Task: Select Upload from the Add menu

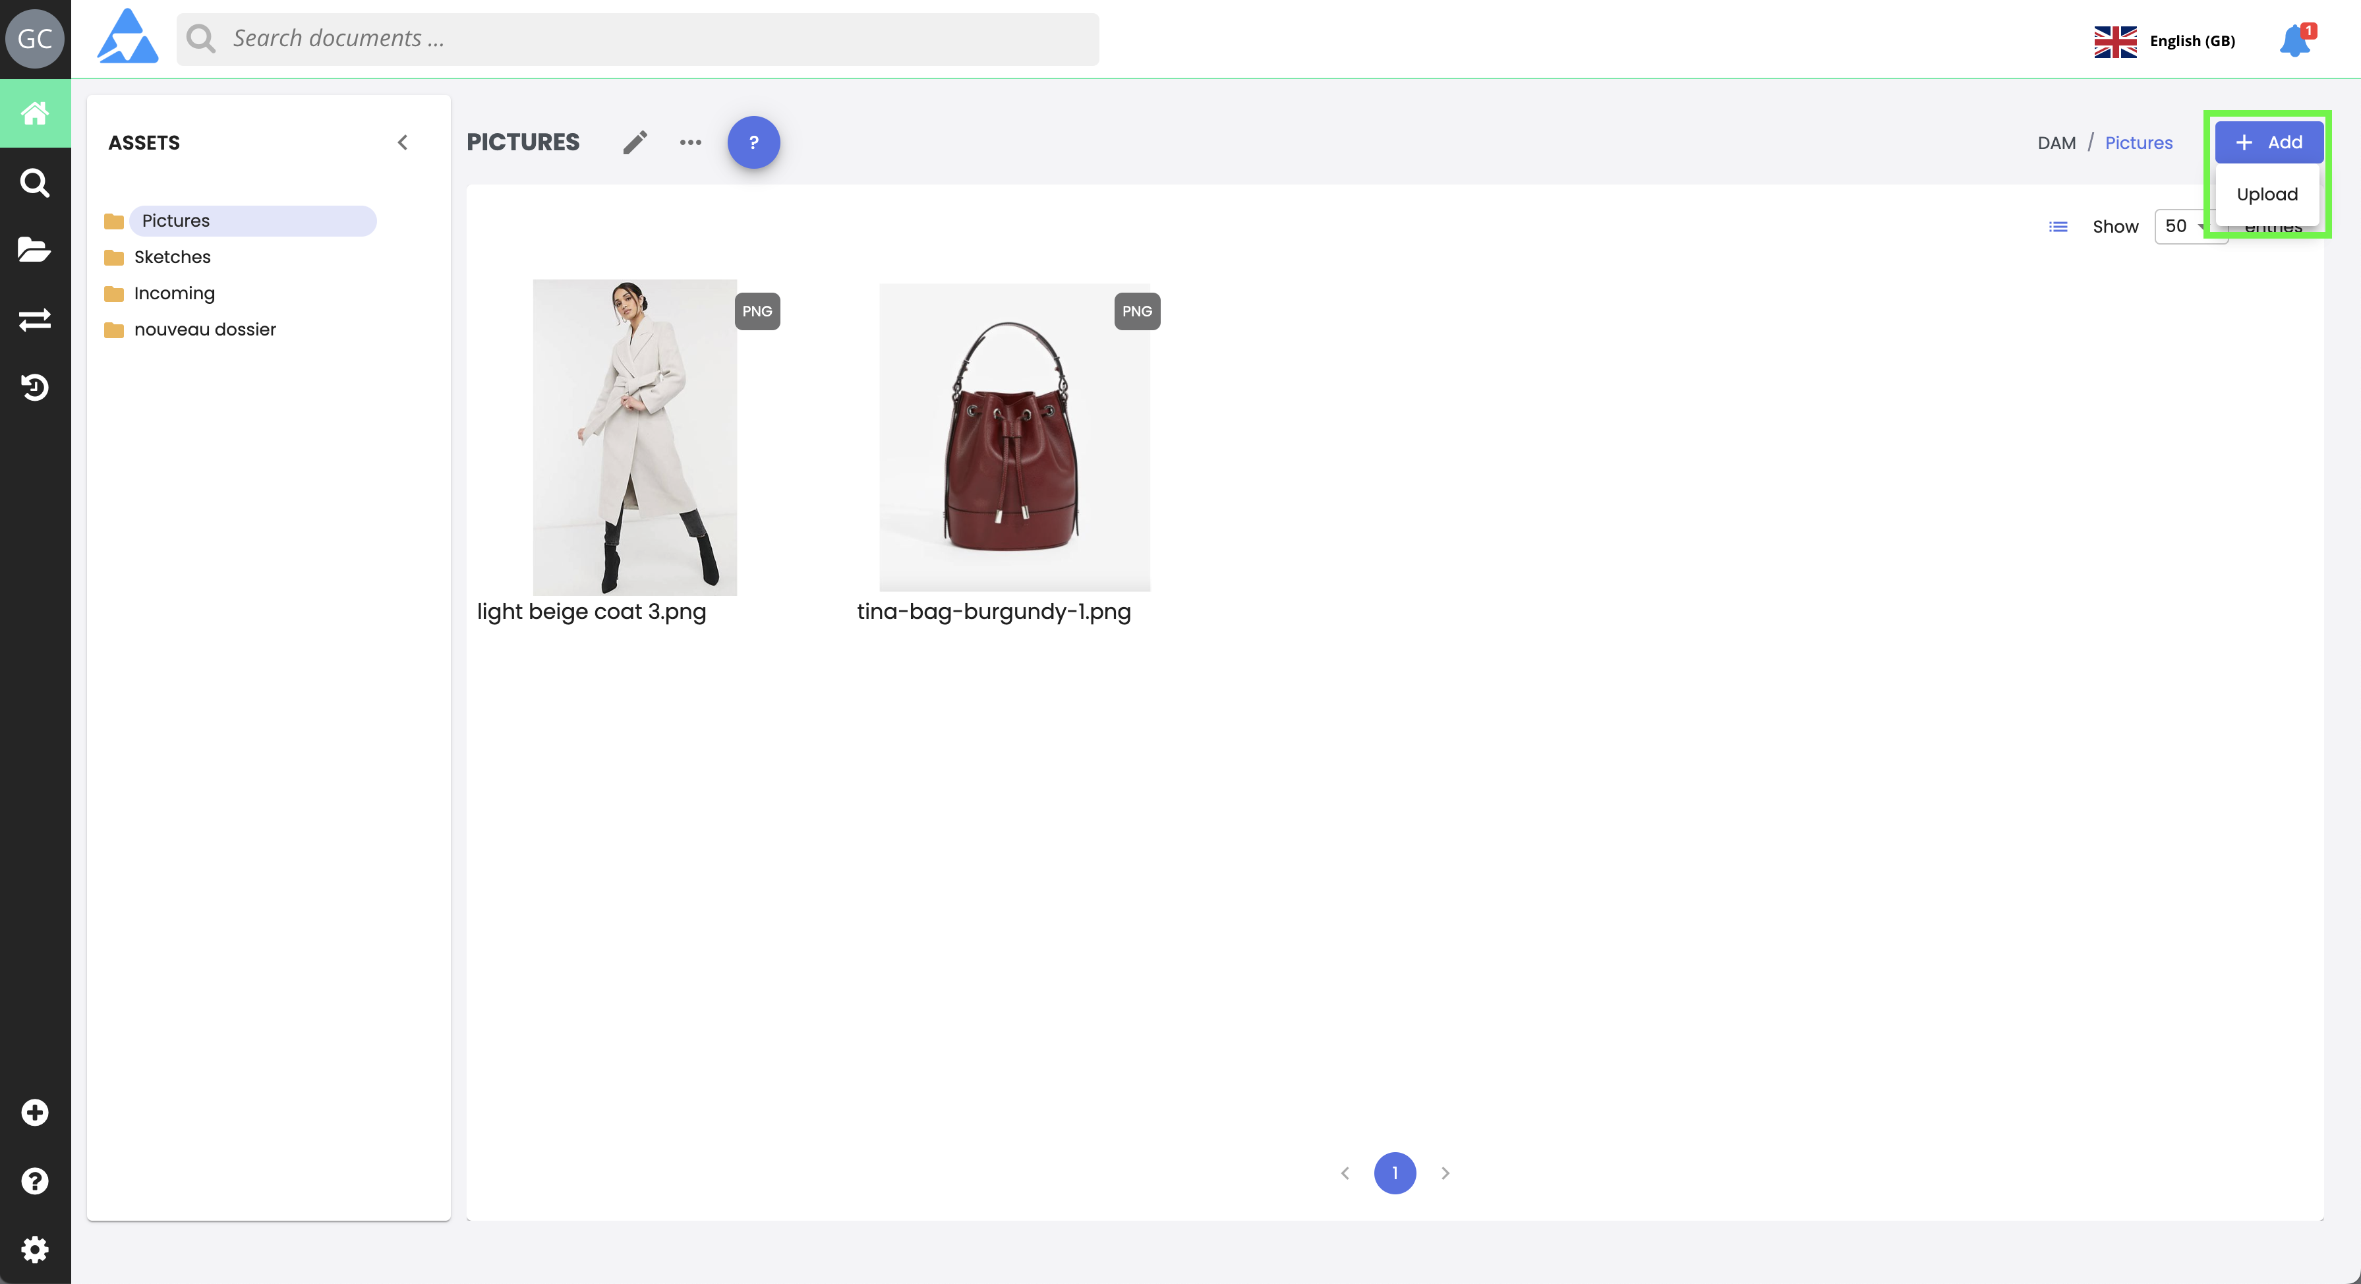Action: click(x=2267, y=194)
